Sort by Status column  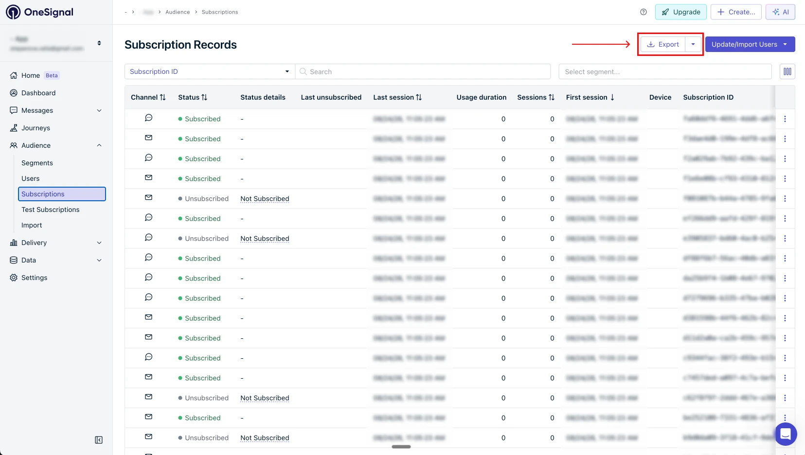[193, 97]
